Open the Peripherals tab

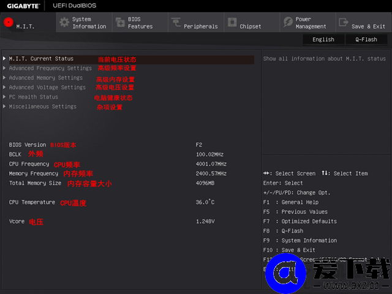coord(196,22)
